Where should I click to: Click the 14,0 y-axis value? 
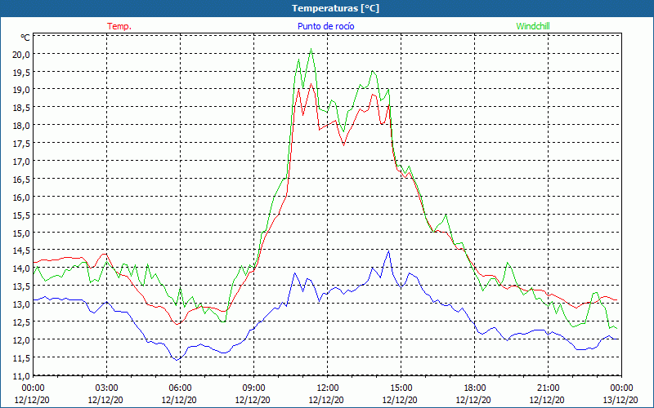[x=22, y=268]
